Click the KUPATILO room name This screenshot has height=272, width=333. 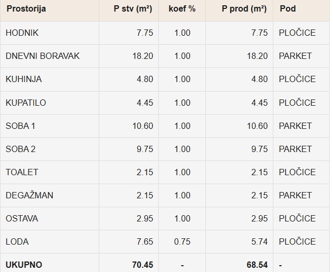[26, 103]
